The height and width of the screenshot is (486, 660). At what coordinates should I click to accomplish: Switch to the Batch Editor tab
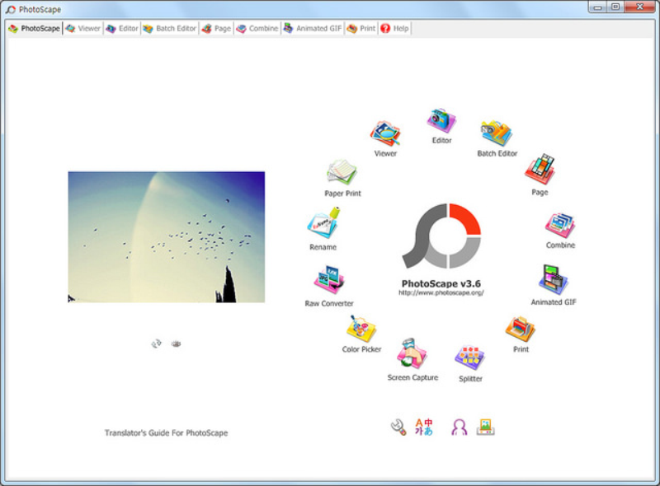pyautogui.click(x=168, y=27)
